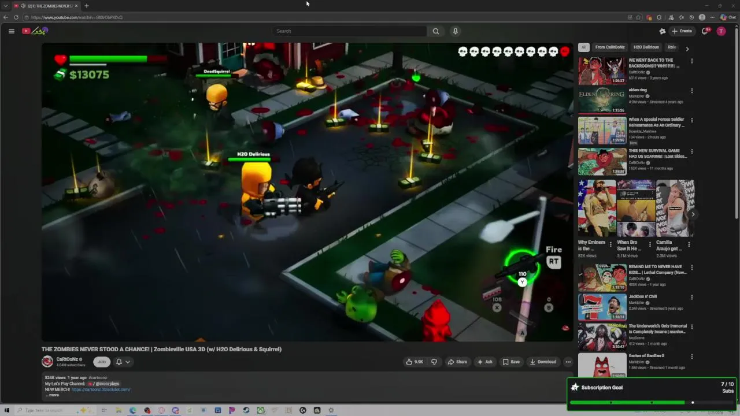Open the browser Chat sidebar button

(x=727, y=17)
